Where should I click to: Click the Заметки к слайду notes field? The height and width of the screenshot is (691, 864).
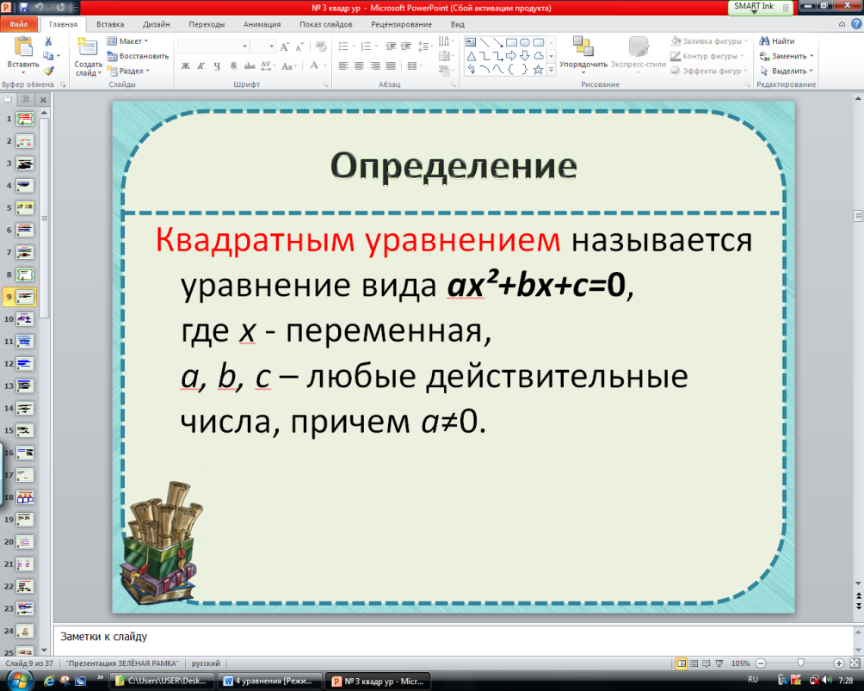pos(453,639)
